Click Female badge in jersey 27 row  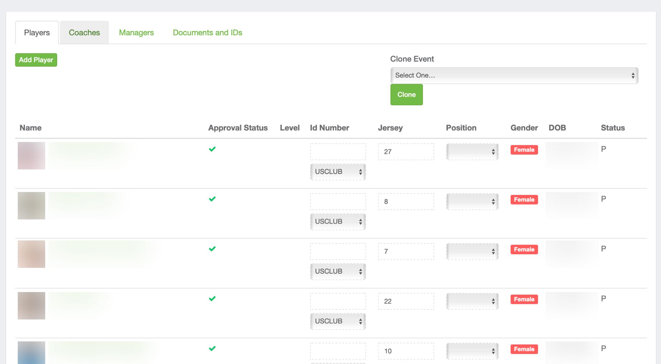524,150
